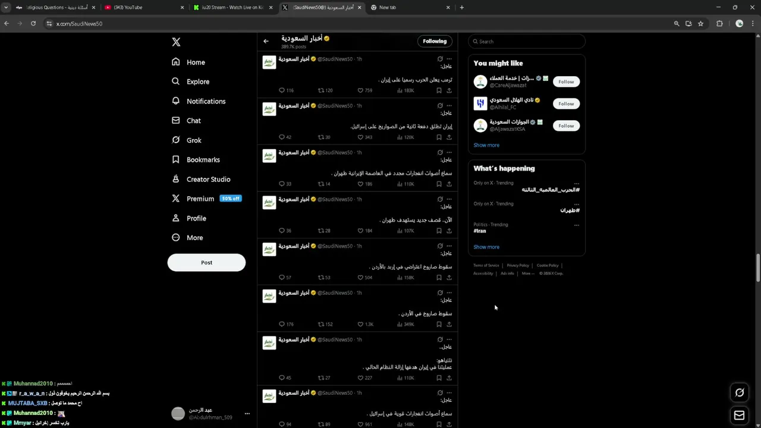Click the Post button
The image size is (761, 428).
[206, 263]
